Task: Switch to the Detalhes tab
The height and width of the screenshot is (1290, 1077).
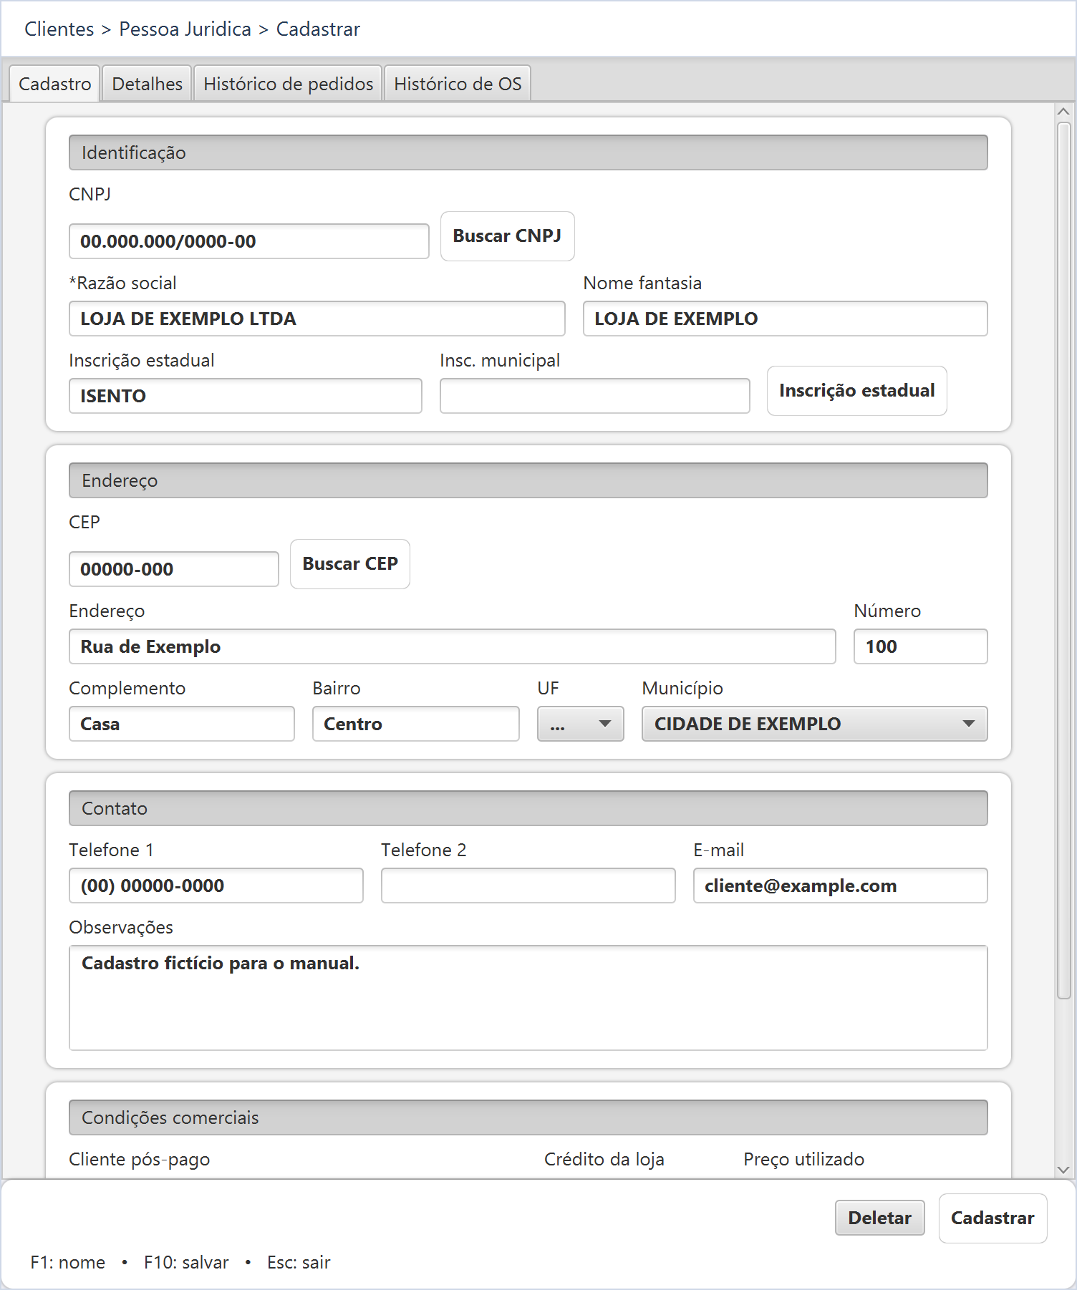Action: [x=147, y=84]
